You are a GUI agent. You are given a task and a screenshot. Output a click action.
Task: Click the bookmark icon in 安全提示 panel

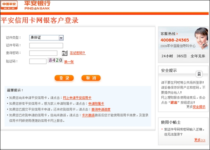(x=199, y=74)
